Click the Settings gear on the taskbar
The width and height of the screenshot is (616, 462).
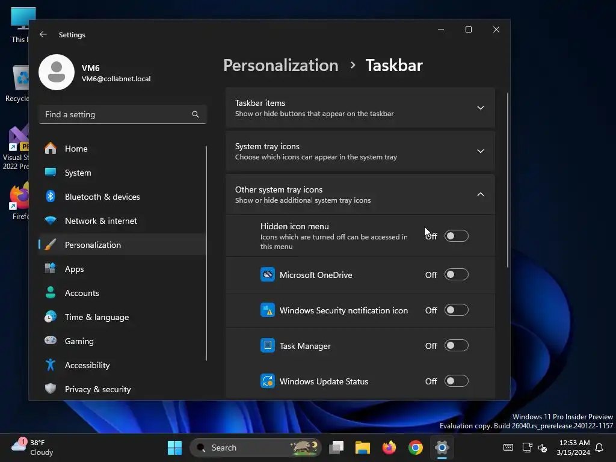[x=442, y=448]
